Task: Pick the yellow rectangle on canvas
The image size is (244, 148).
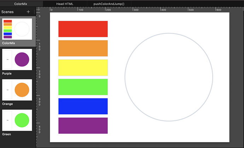Action: click(83, 68)
